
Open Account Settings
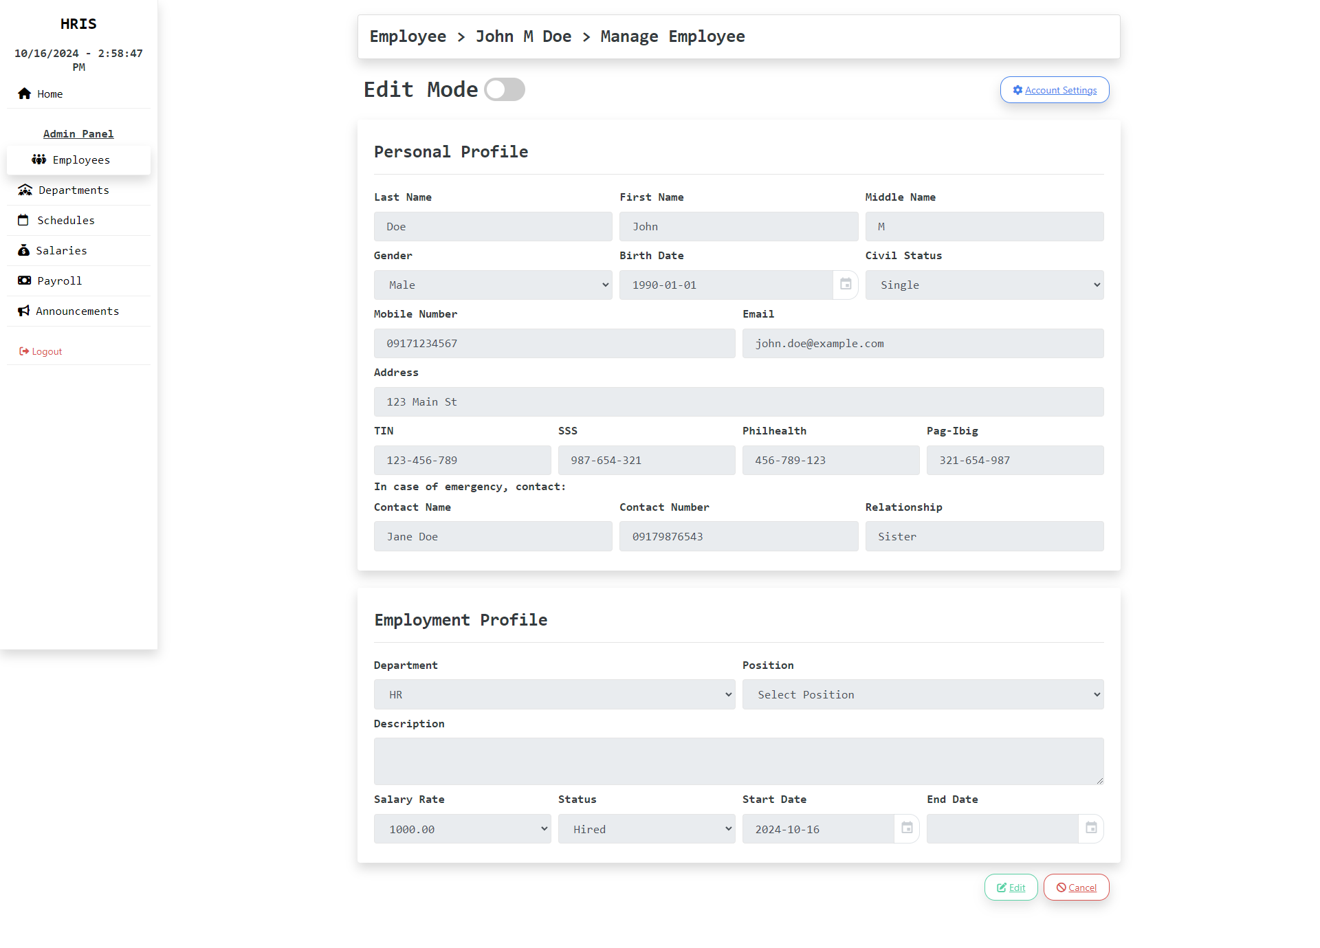1054,89
